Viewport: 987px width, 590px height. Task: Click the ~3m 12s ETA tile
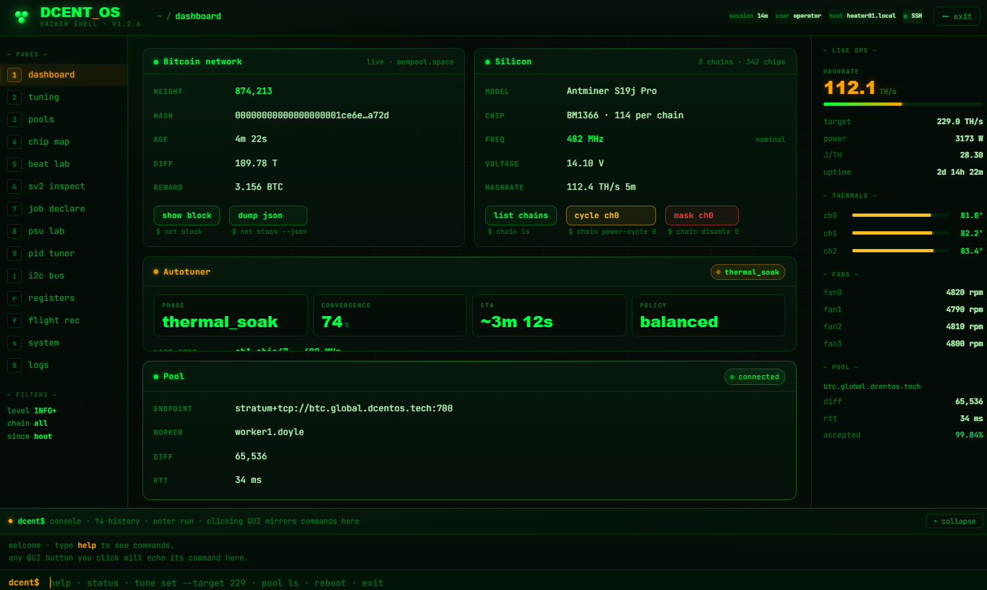coord(549,315)
